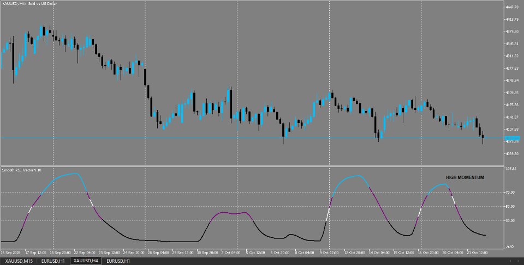Click the 4345.81 price axis label

pos(513,44)
